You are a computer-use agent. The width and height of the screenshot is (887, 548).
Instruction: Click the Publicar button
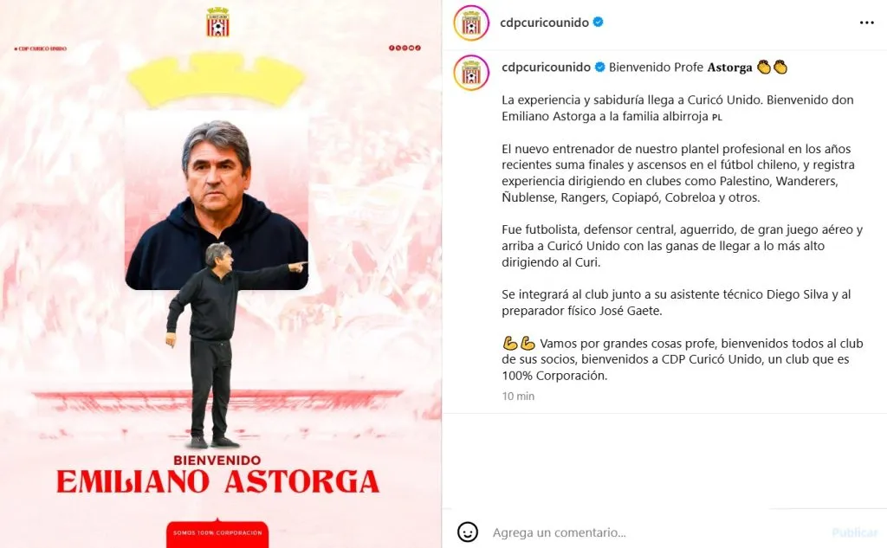pos(855,532)
